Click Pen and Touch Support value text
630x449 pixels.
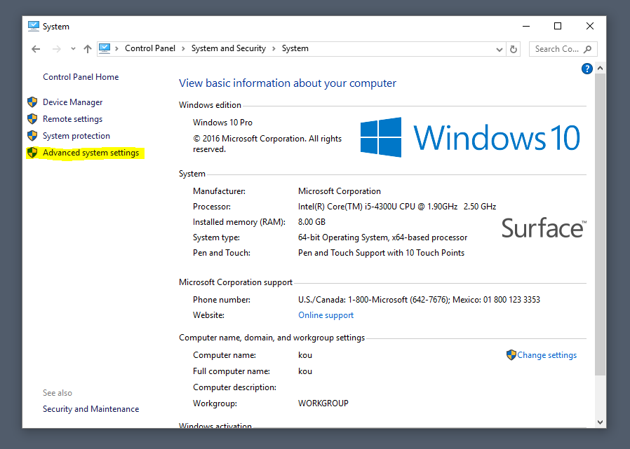[x=381, y=252]
